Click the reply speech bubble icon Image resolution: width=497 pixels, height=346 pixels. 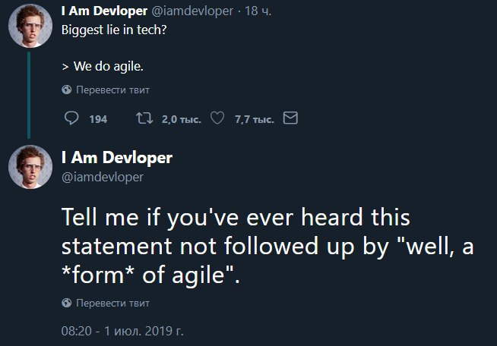pos(71,118)
